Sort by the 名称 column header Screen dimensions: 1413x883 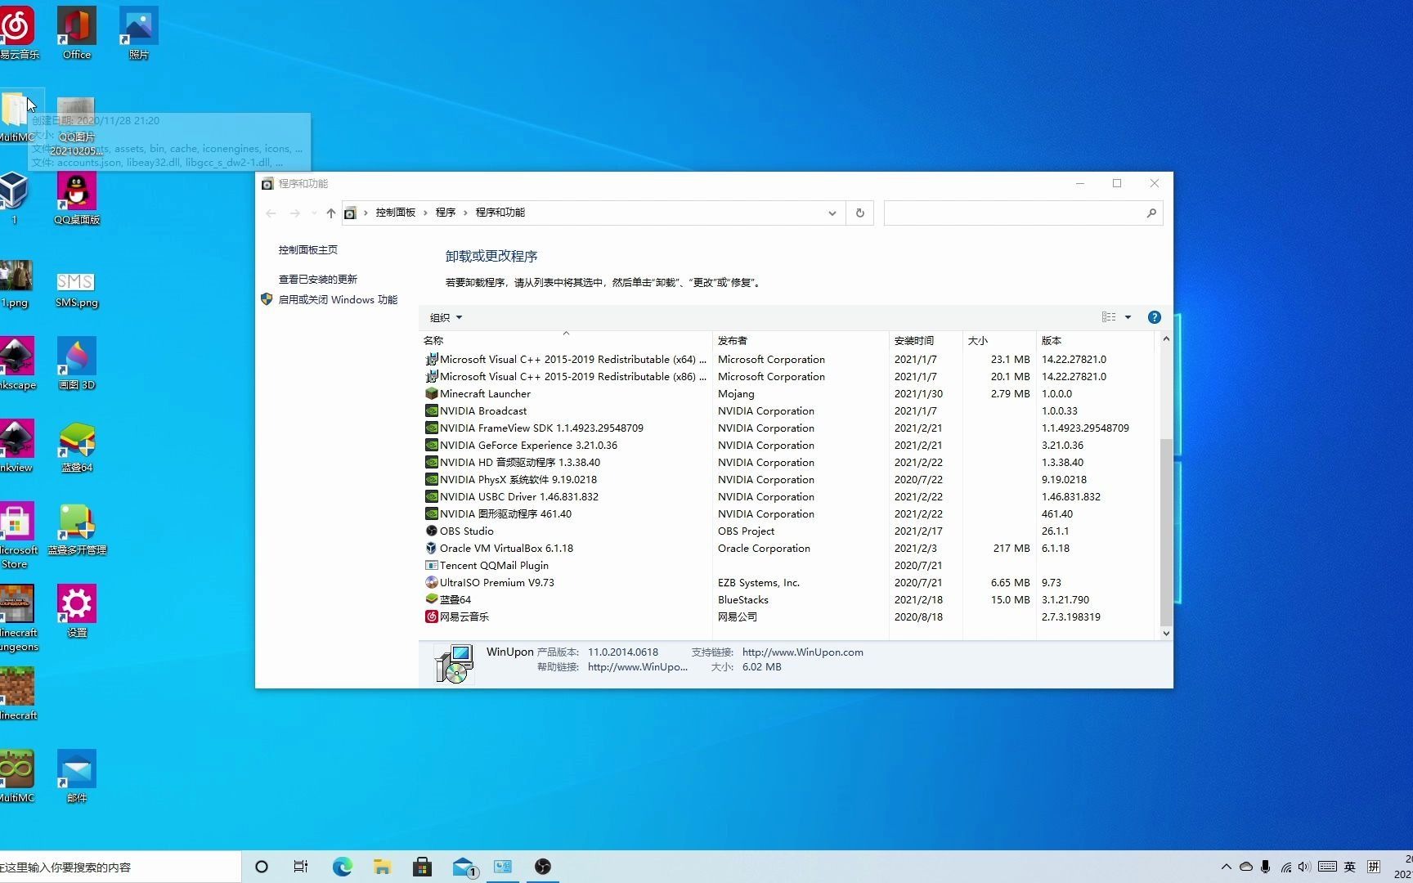(x=566, y=340)
